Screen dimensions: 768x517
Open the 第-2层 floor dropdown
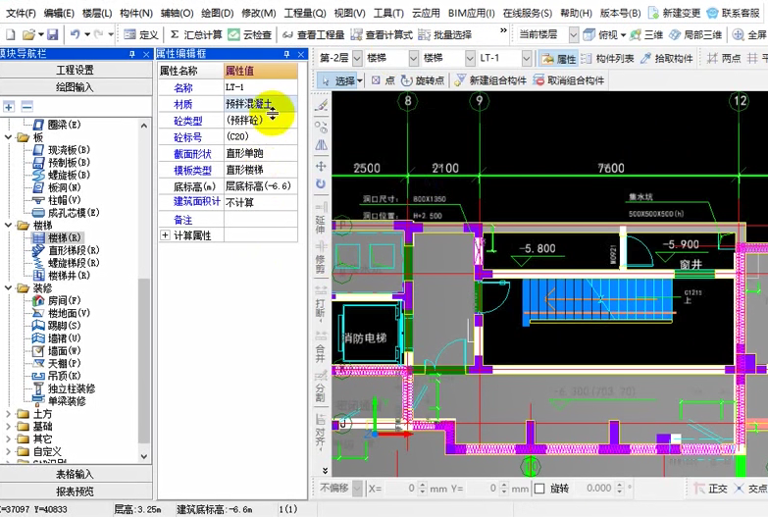point(356,59)
